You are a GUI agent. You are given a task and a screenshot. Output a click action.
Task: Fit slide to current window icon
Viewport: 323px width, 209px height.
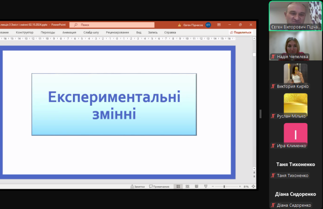(253, 186)
